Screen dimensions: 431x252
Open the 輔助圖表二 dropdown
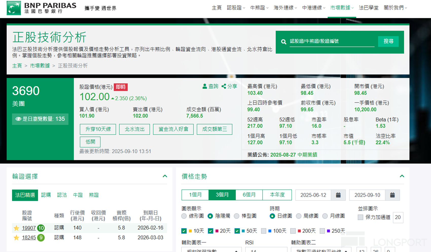321,250
